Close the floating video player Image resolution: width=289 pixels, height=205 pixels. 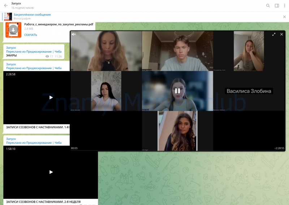click(281, 34)
